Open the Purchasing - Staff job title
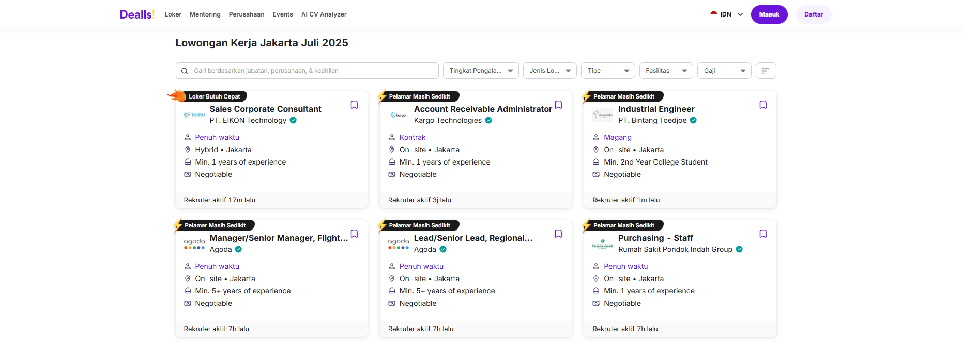Viewport: 963px width, 343px height. click(x=655, y=238)
